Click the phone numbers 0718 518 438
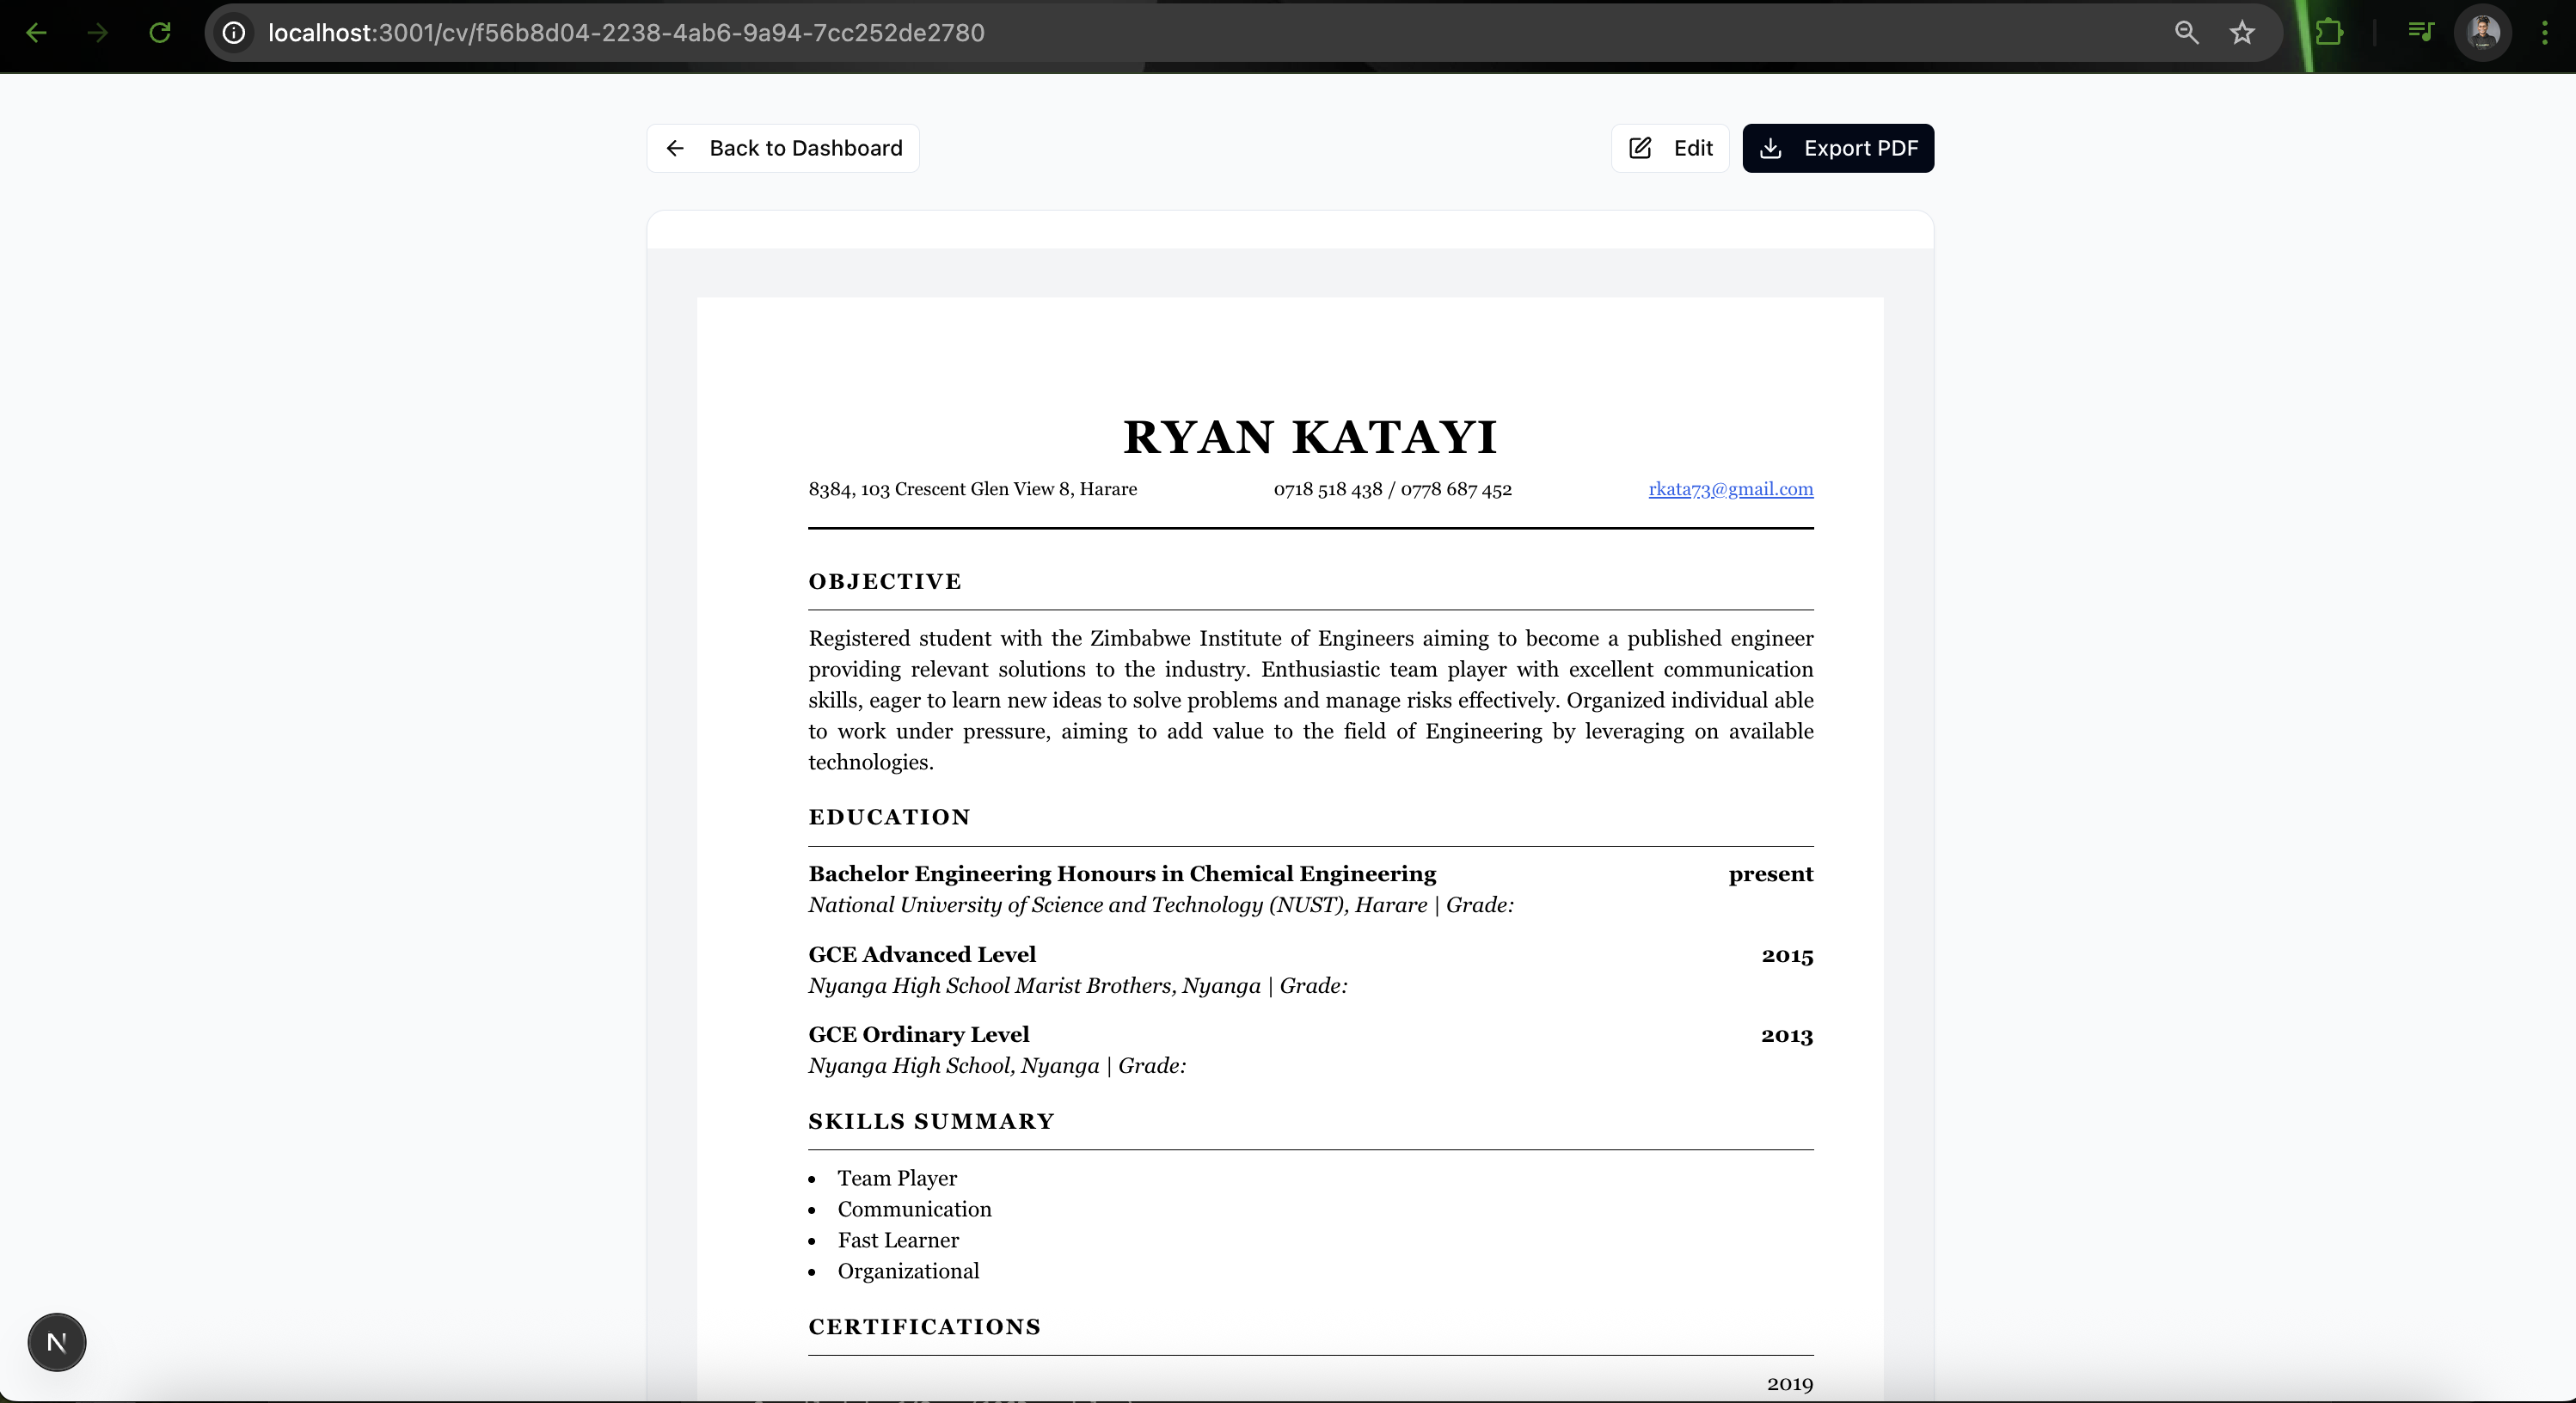 (1393, 489)
